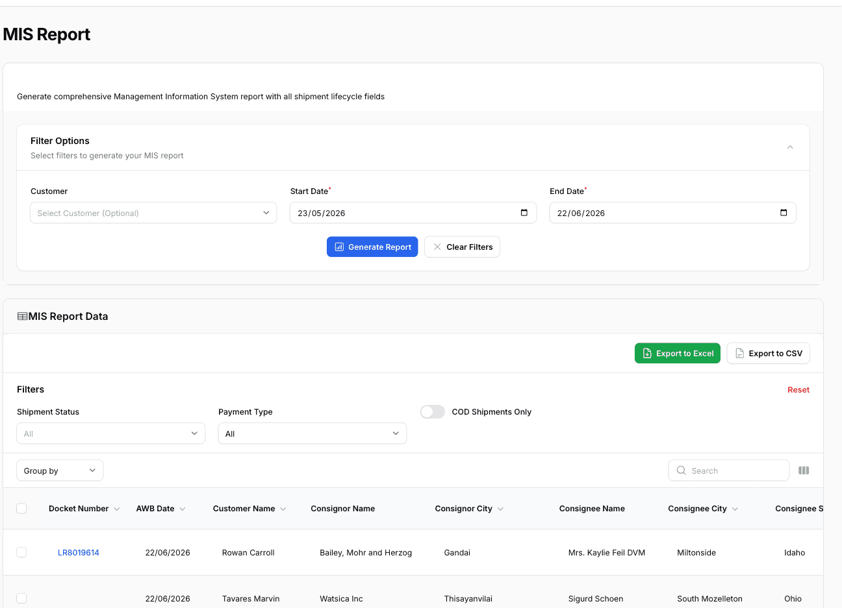Click the Mrs. Kaylie Feil DVM cell
The image size is (842, 608).
[x=607, y=553]
